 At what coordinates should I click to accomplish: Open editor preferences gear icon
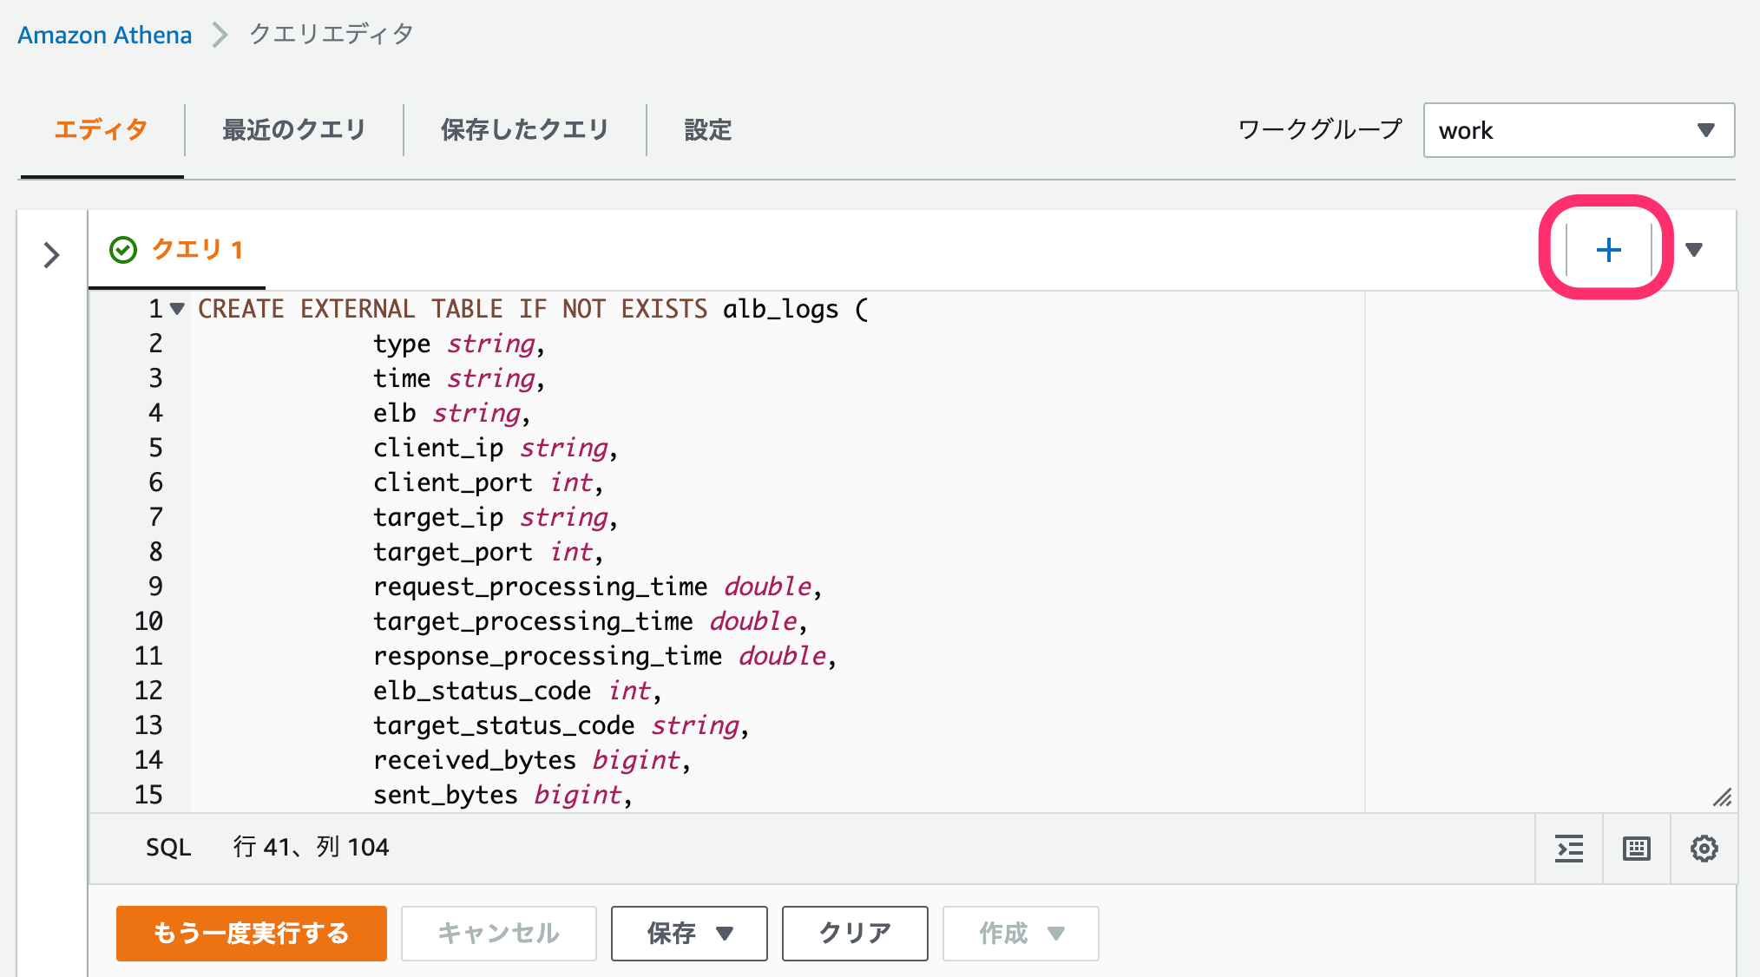pos(1704,849)
